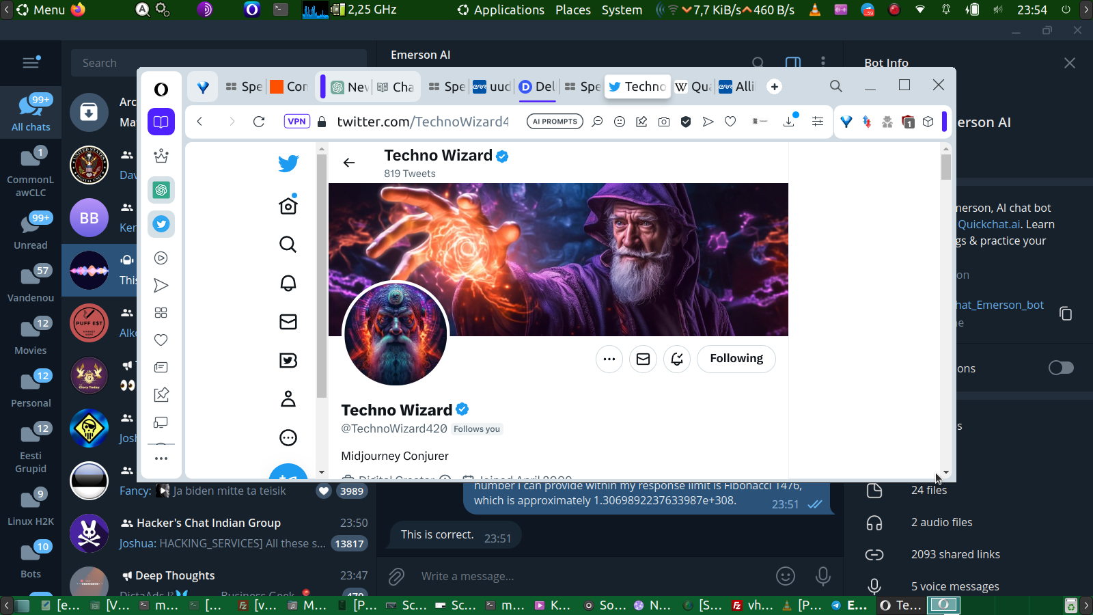Open the System menu in the top panel
Image resolution: width=1093 pixels, height=615 pixels.
point(622,10)
